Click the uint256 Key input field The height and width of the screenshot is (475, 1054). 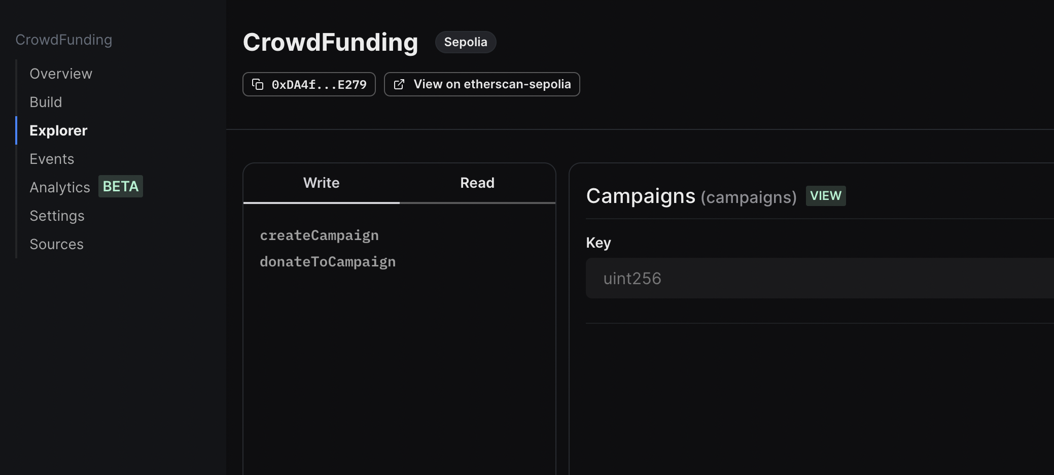pyautogui.click(x=812, y=278)
